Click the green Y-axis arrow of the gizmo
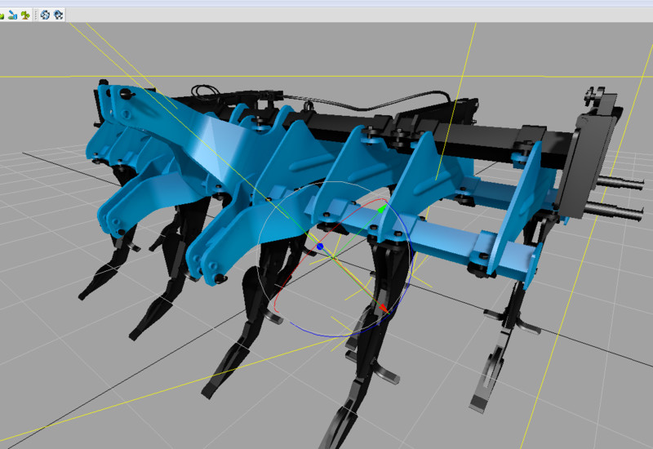This screenshot has width=653, height=449. (x=381, y=210)
